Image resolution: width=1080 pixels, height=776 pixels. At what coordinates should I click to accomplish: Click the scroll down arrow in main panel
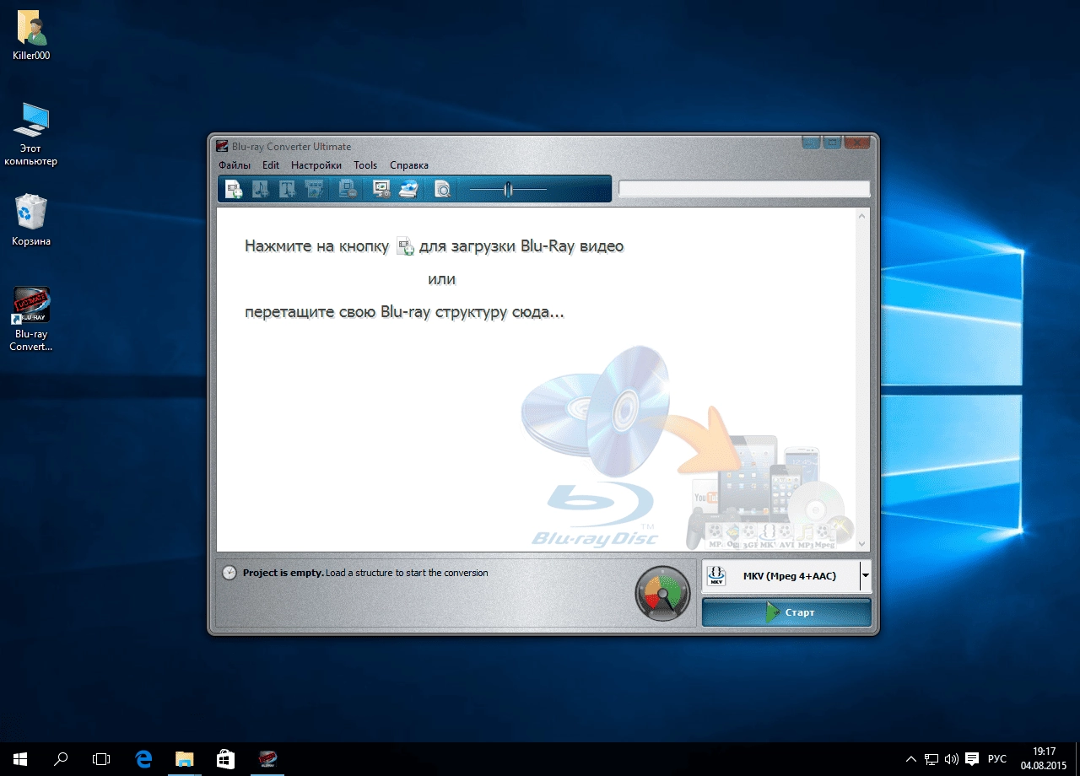point(862,544)
